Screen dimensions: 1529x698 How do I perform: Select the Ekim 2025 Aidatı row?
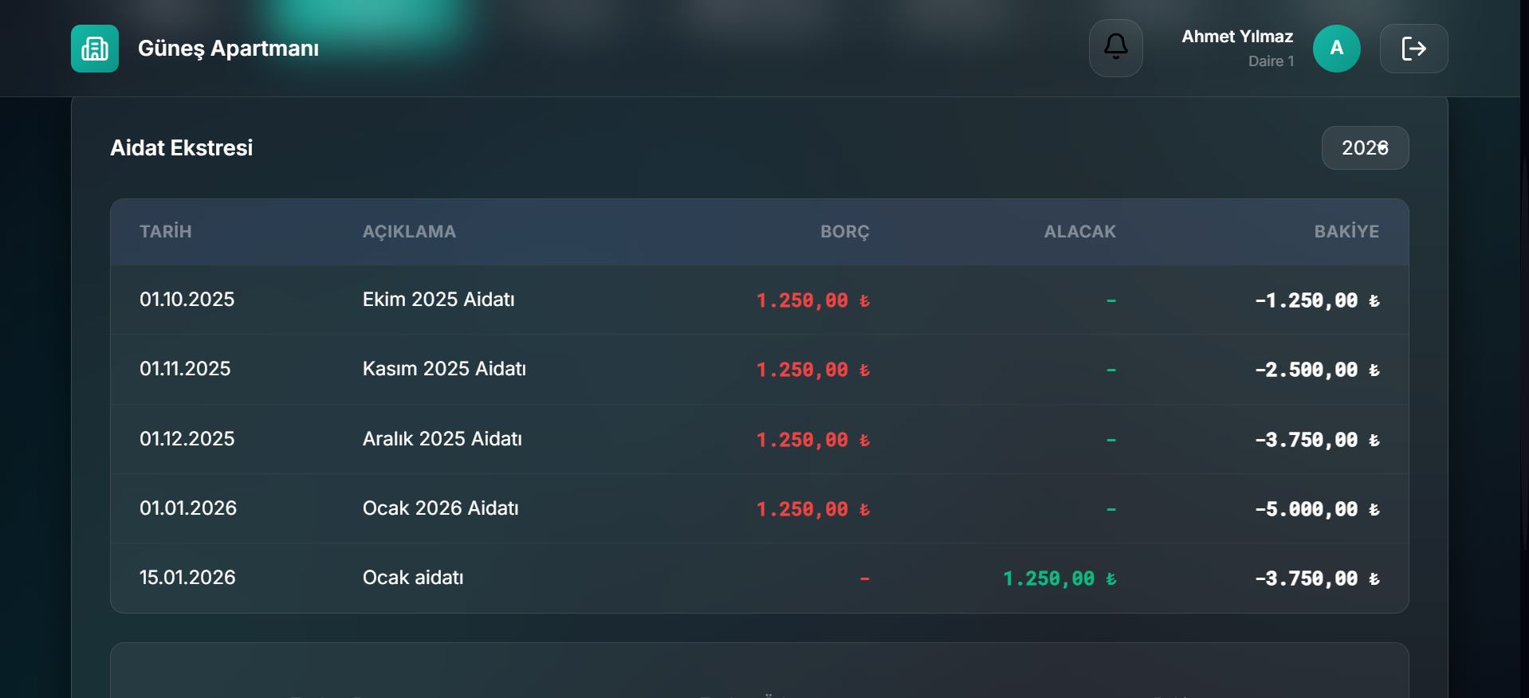(x=438, y=300)
